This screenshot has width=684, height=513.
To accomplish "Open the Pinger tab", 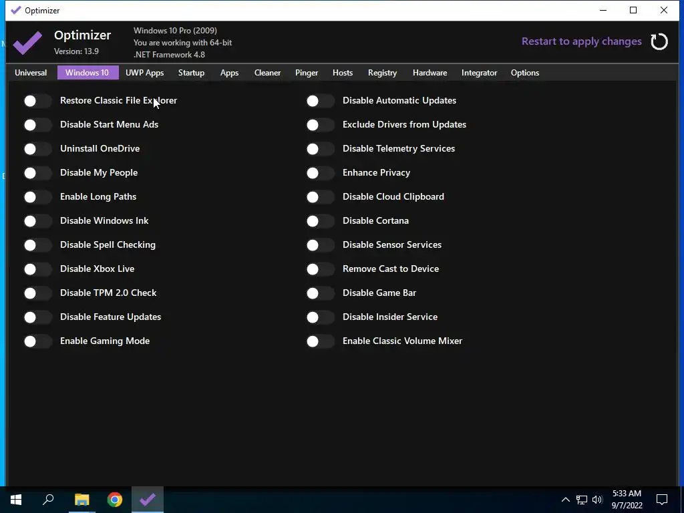I will click(x=307, y=73).
